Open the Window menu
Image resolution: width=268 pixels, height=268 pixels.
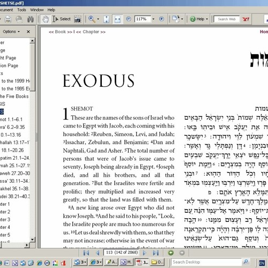point(37,10)
